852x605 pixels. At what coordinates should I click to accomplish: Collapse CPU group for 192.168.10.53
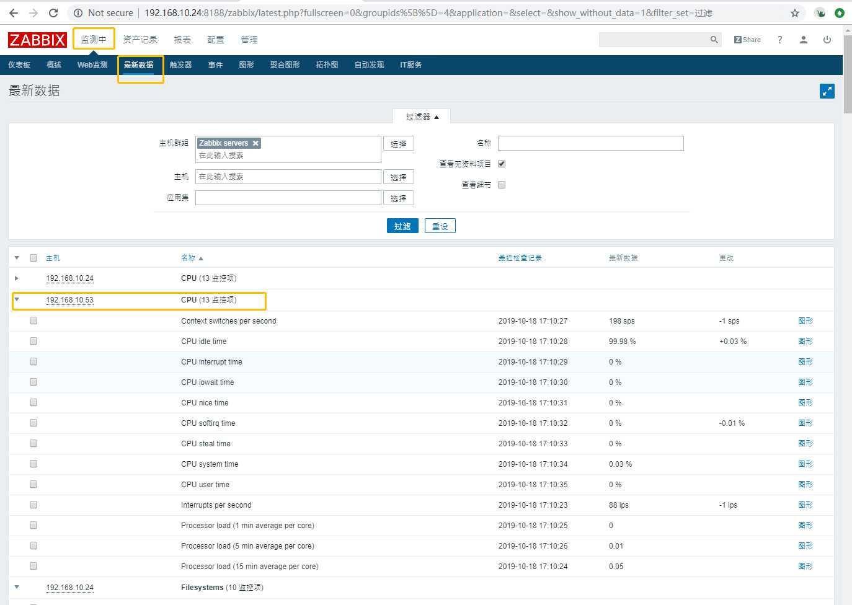coord(17,299)
